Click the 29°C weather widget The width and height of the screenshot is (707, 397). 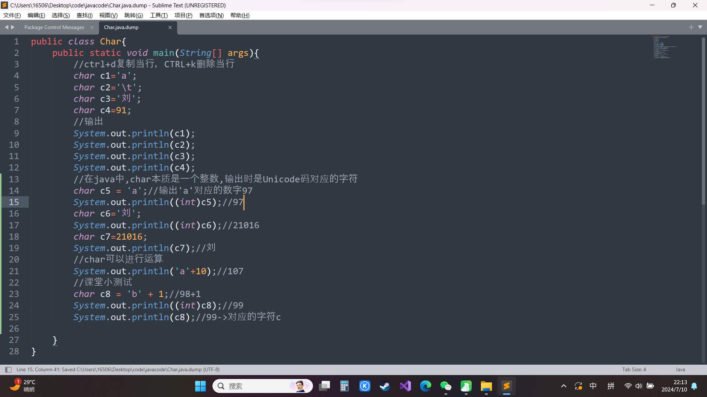23,386
